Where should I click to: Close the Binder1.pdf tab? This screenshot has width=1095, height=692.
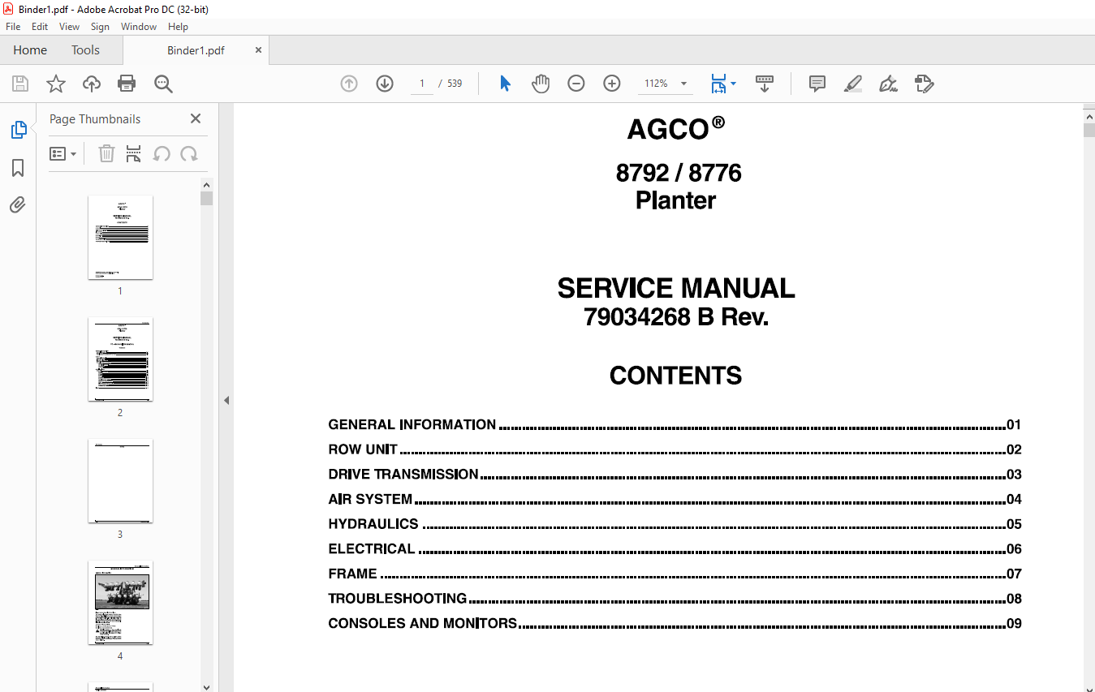(259, 49)
